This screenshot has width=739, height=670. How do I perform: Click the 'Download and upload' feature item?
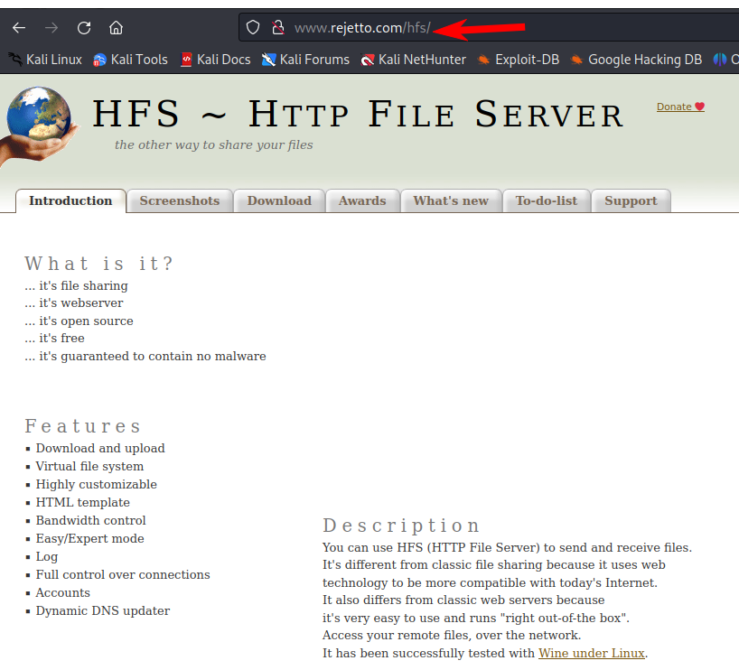coord(100,448)
